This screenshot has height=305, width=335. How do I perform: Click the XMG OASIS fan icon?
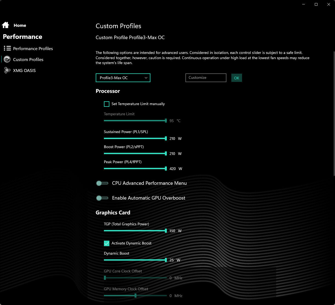pos(7,70)
